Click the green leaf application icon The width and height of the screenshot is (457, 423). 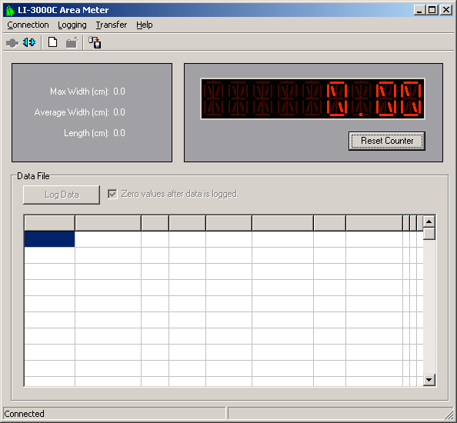(10, 11)
